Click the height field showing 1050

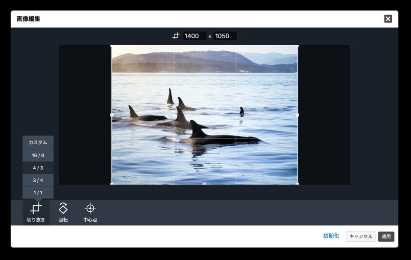tap(225, 36)
